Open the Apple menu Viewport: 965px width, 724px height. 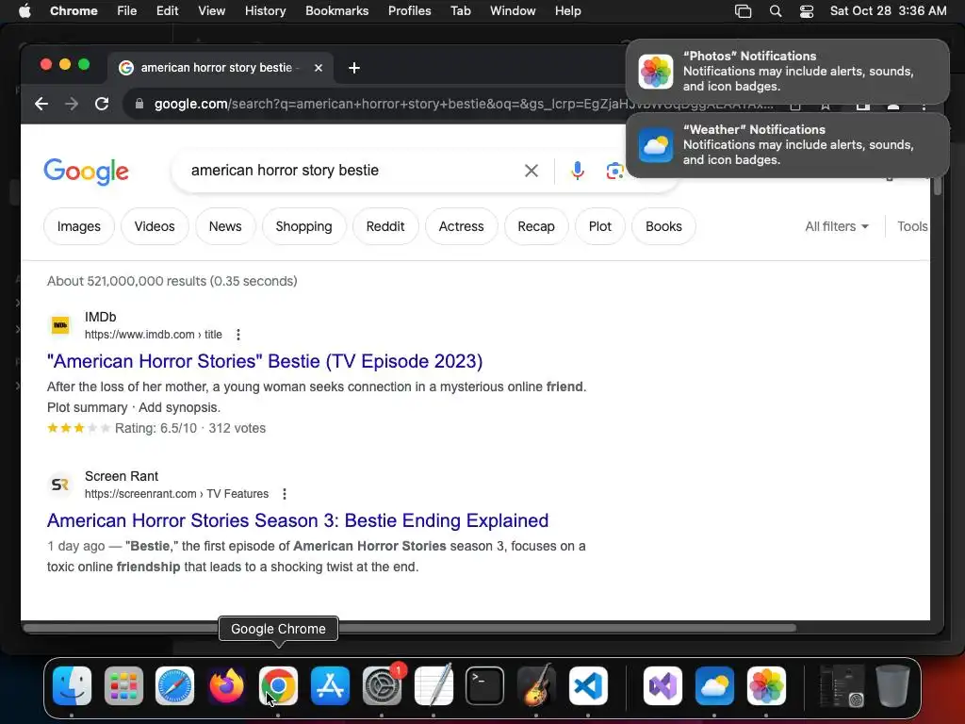click(25, 11)
